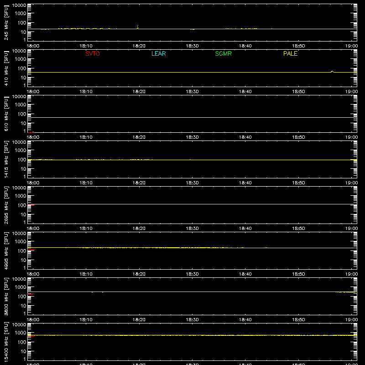
Task: Select the 15400 MHz [SFU] axis title
Action: click(x=6, y=342)
